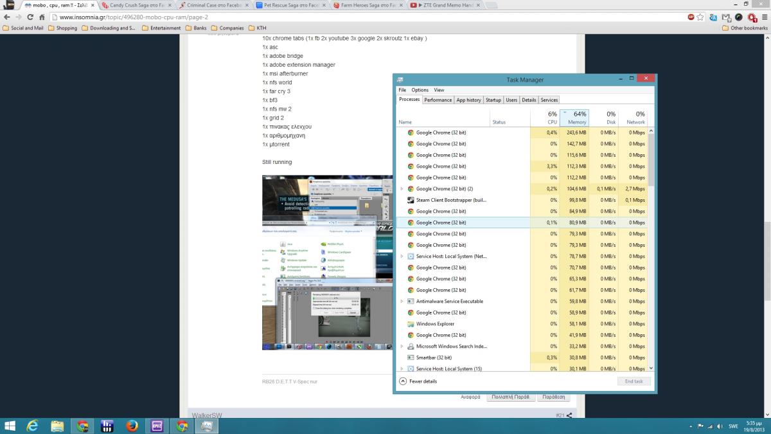This screenshot has height=434, width=771.
Task: Switch to the Services tab
Action: click(549, 100)
